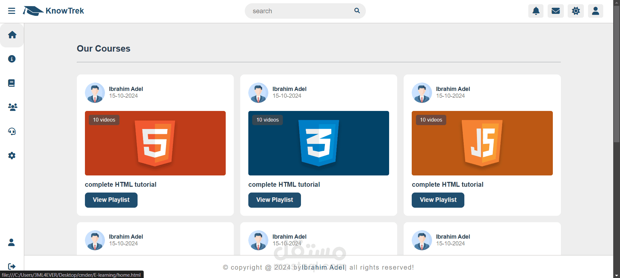This screenshot has width=620, height=278.
Task: Click the Our Courses heading
Action: point(104,48)
